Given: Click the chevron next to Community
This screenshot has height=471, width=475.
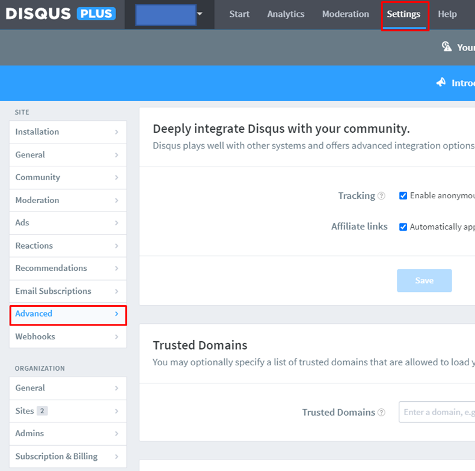Looking at the screenshot, I should point(117,177).
